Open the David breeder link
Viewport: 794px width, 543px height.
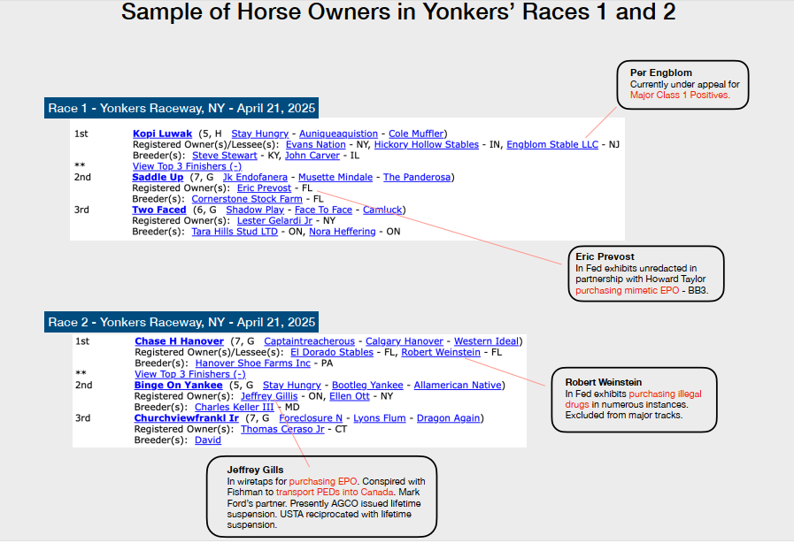point(208,440)
